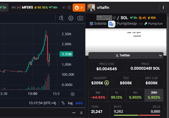Expand bottom panel with double chevron

[81, 113]
